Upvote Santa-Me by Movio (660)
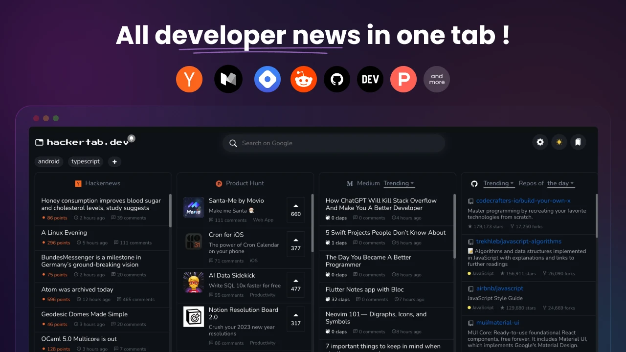 pyautogui.click(x=296, y=210)
